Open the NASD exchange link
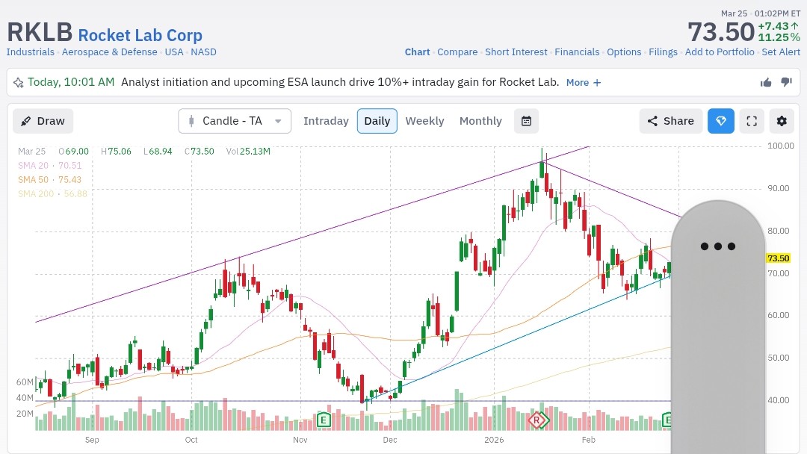Screen dimensions: 807x454 [x=204, y=52]
